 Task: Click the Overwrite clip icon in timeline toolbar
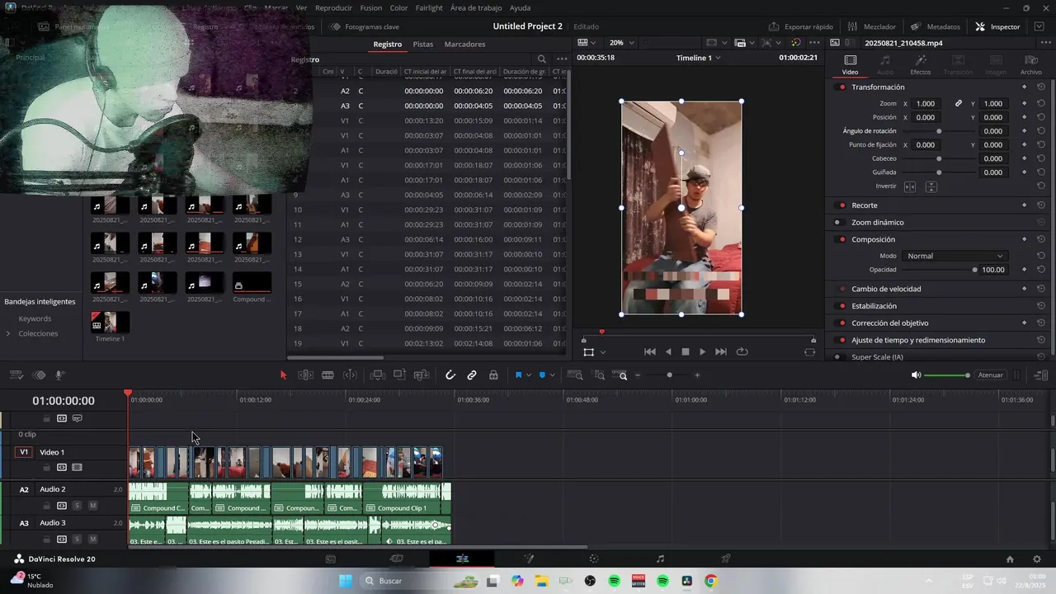pos(399,375)
